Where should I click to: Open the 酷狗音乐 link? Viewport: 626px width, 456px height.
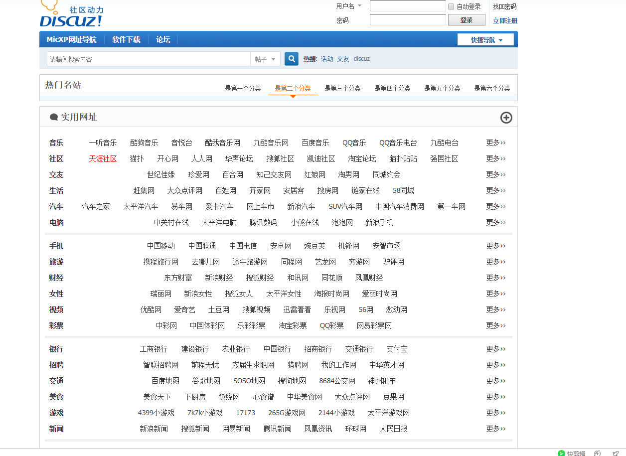144,143
